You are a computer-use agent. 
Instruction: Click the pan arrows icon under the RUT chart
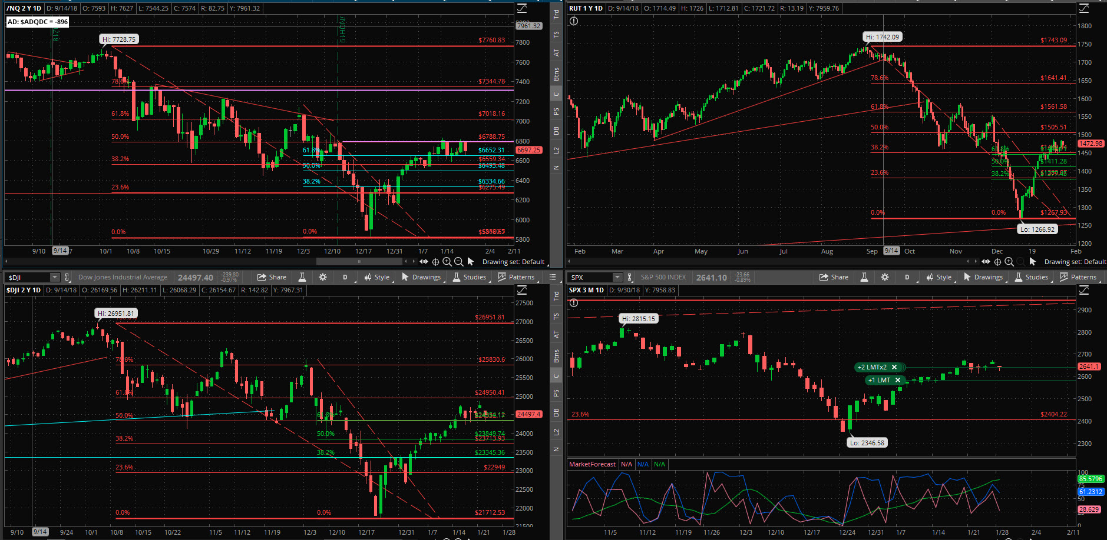(986, 261)
